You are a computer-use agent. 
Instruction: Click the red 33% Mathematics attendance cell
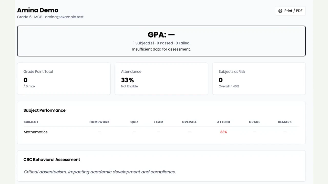pos(223,132)
